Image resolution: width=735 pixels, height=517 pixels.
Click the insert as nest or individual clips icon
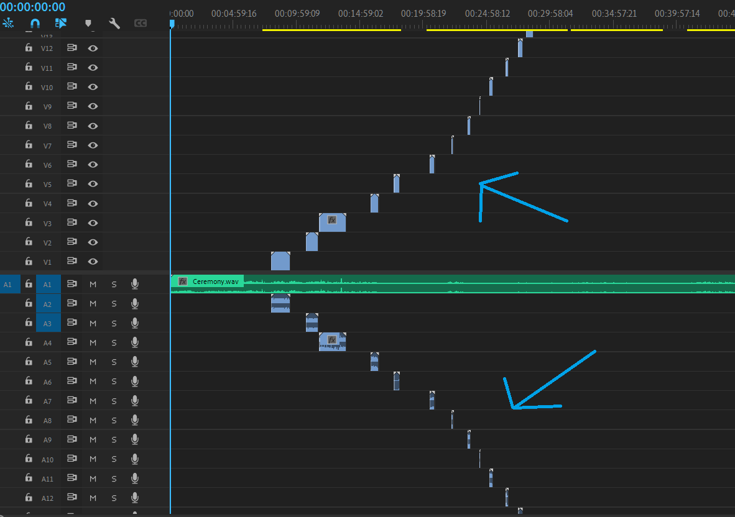[x=9, y=23]
